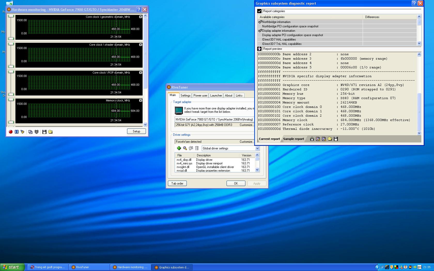
Task: Close the ROP domain core clock graph
Action: click(141, 73)
